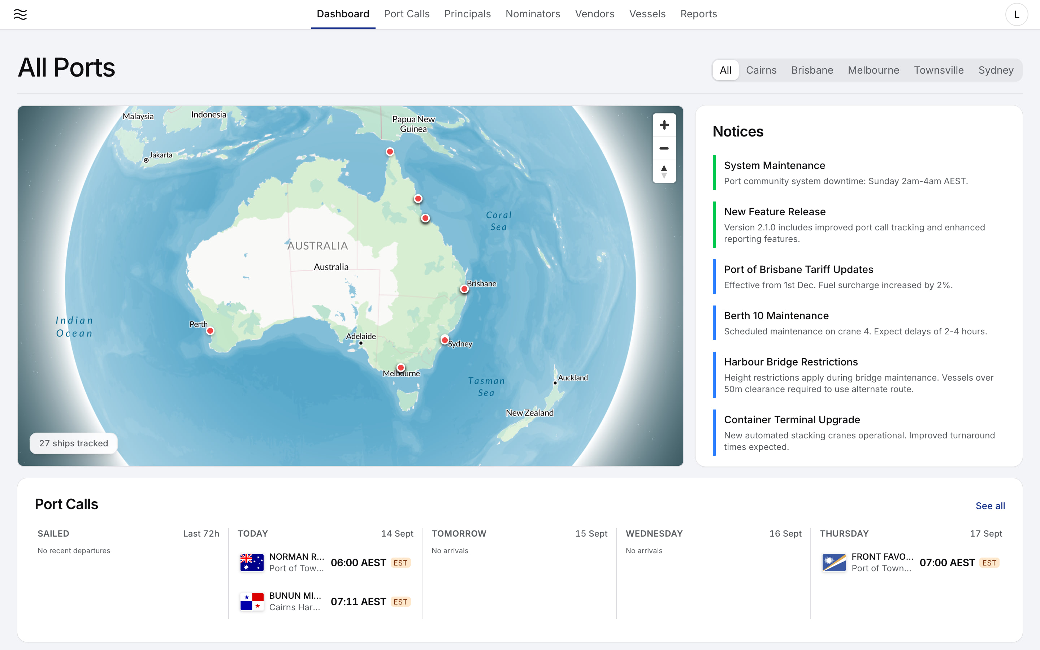The image size is (1040, 650).
Task: Filter ports by Townsville
Action: (x=939, y=70)
